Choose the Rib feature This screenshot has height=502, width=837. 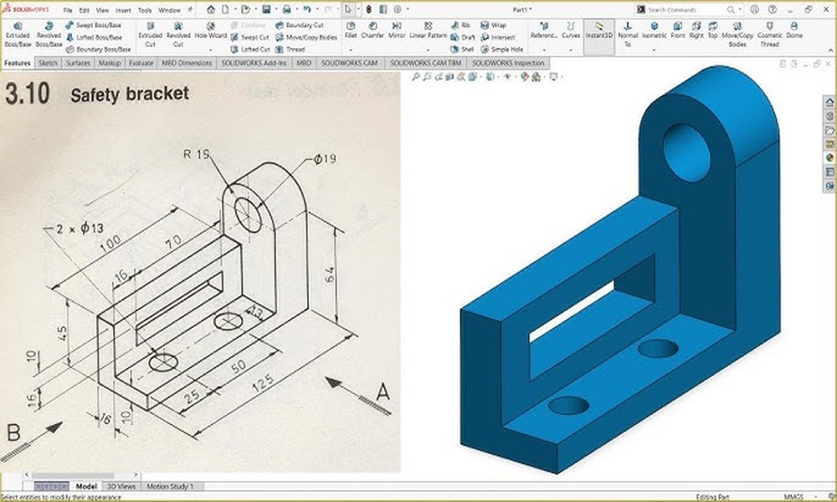click(460, 25)
